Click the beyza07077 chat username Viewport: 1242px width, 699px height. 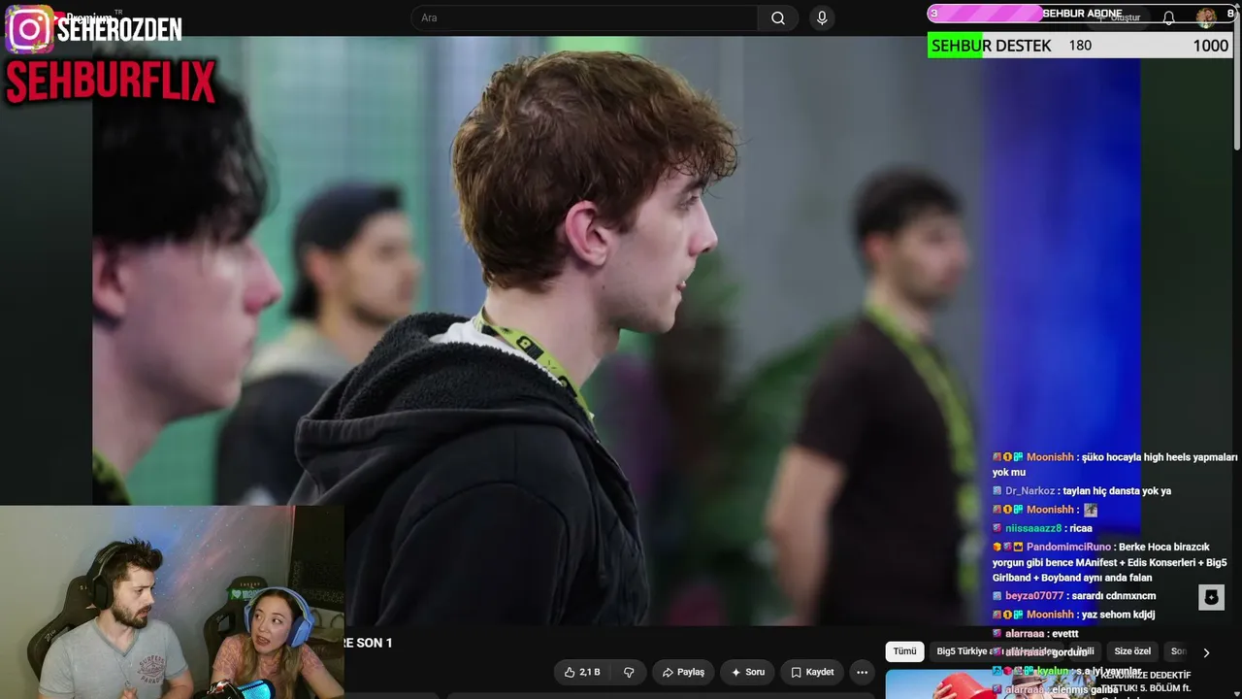pos(1034,596)
